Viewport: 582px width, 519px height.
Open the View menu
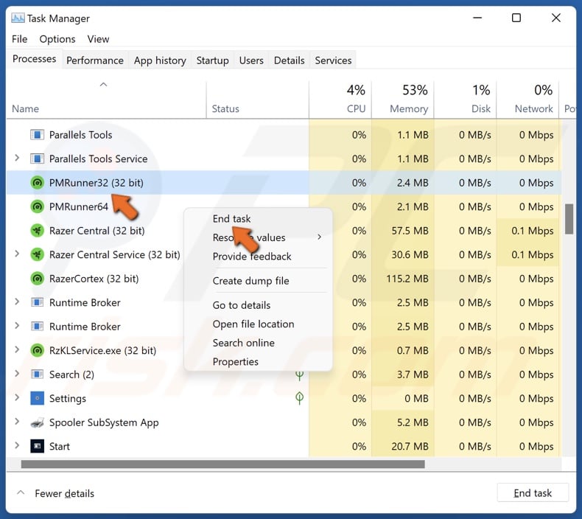pyautogui.click(x=98, y=39)
